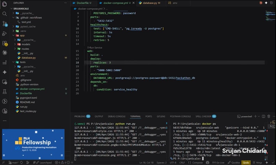Close the docker-compose.yml tab
The height and width of the screenshot is (165, 276).
tap(134, 3)
